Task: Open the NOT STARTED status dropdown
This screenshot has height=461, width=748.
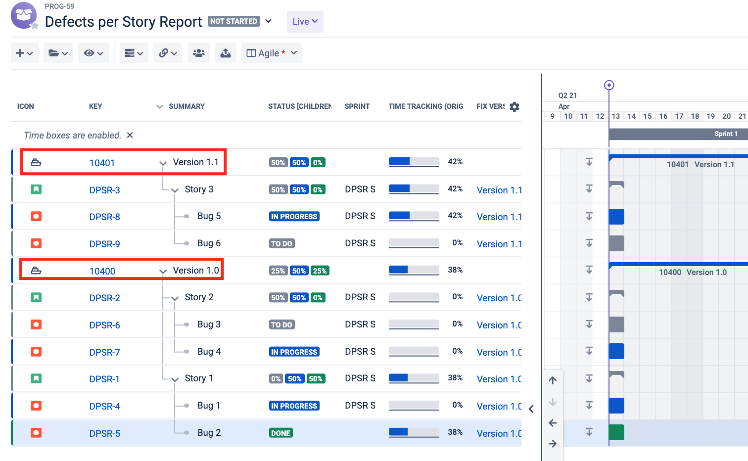Action: coord(268,21)
